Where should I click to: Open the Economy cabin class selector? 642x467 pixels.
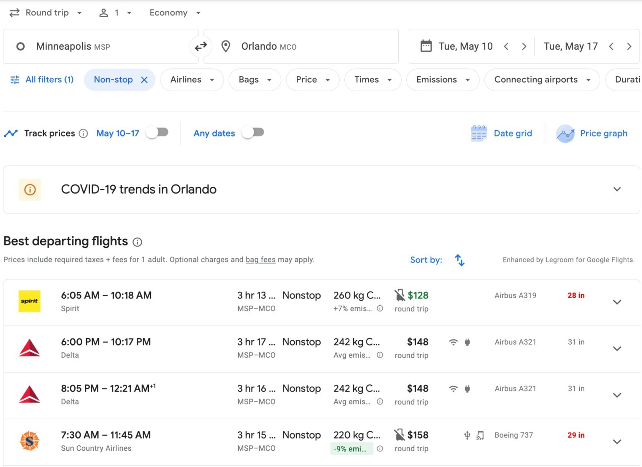point(174,13)
